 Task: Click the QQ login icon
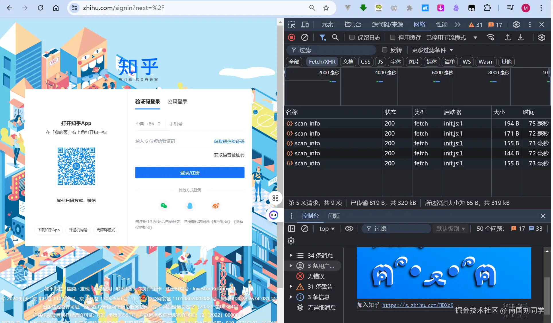coord(190,206)
